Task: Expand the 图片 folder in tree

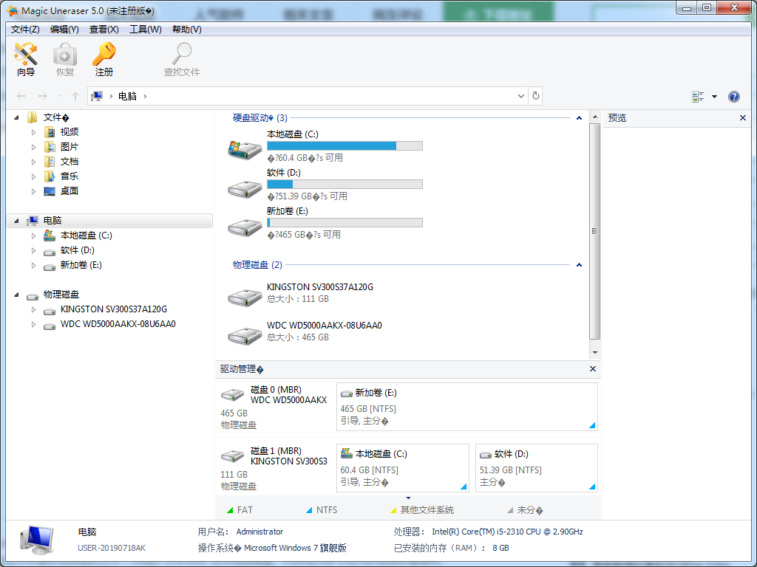Action: click(x=33, y=147)
